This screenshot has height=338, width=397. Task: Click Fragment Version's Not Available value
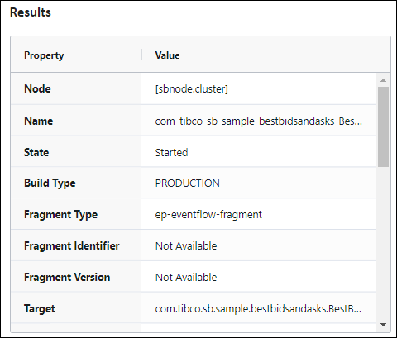click(x=186, y=277)
